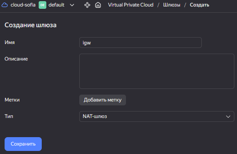
Task: Open the Тип dropdown arrow
Action: click(x=228, y=116)
